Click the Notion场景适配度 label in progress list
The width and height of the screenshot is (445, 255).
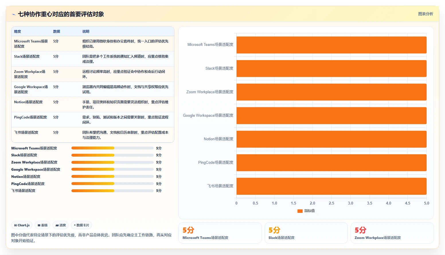click(26, 177)
